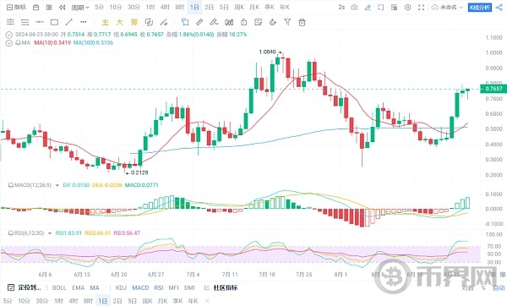Select the rectangle drawing tool

tap(54, 22)
